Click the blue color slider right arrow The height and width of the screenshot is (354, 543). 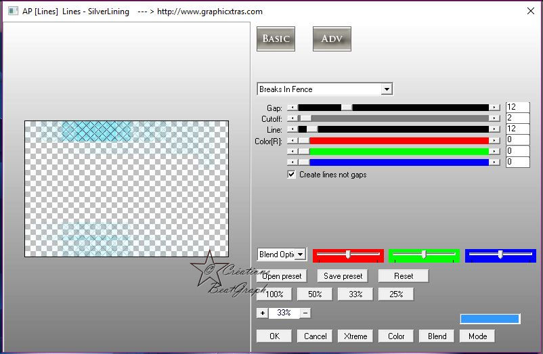pyautogui.click(x=494, y=162)
